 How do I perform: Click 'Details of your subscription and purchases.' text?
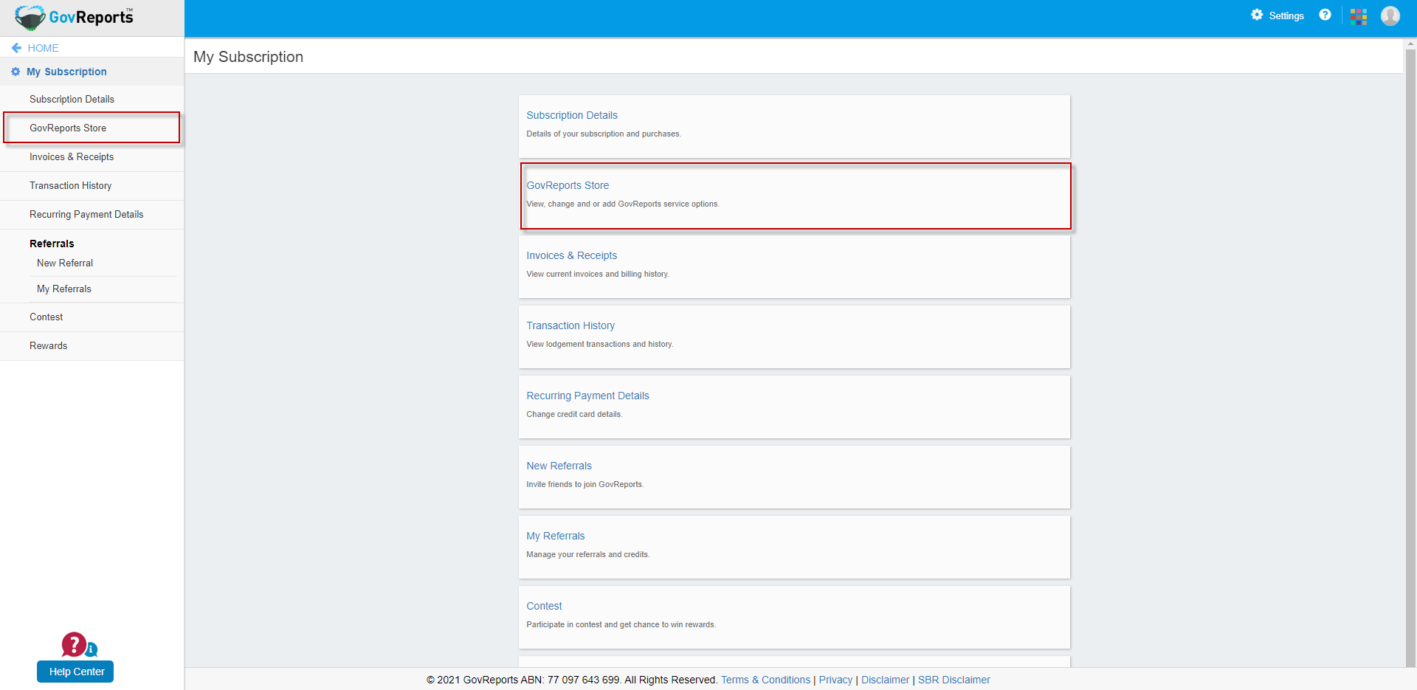pyautogui.click(x=604, y=134)
